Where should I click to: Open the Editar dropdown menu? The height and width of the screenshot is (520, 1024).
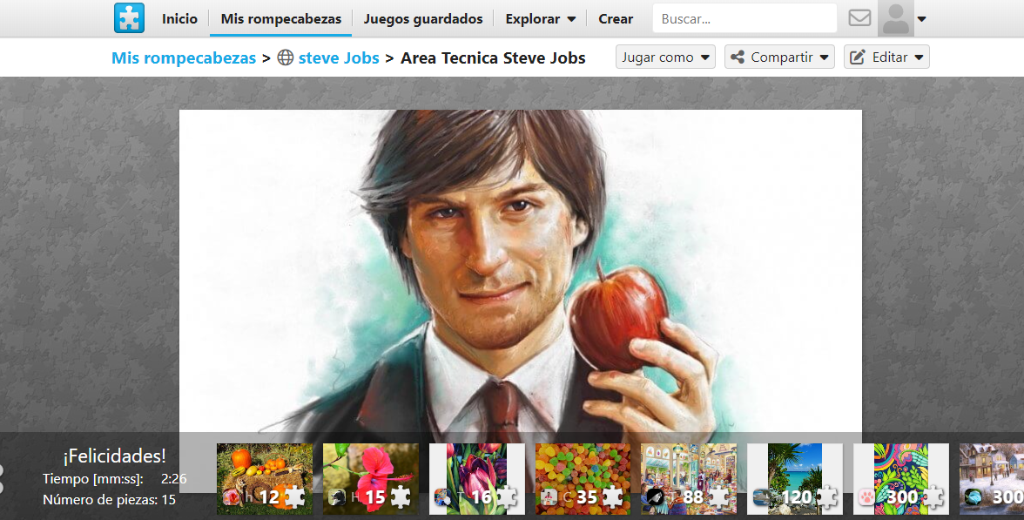[x=886, y=57]
